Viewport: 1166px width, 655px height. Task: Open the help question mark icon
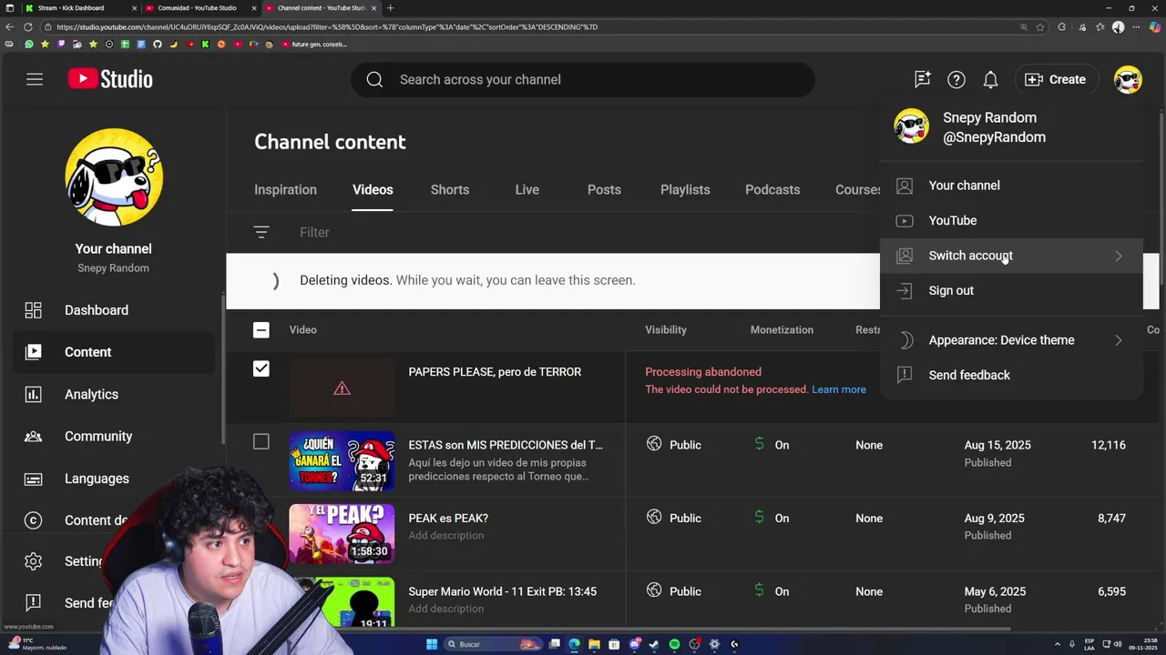pos(956,79)
